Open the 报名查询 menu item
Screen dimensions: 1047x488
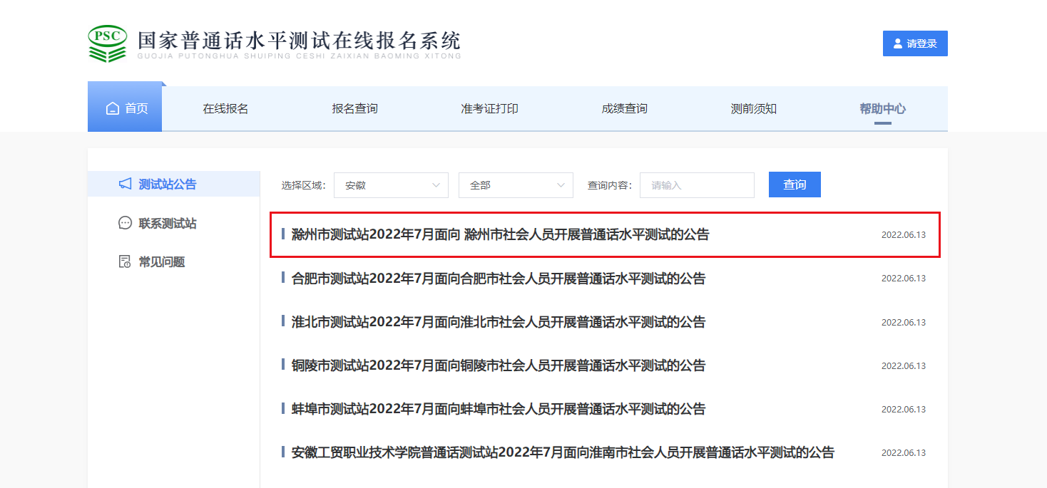click(x=354, y=109)
